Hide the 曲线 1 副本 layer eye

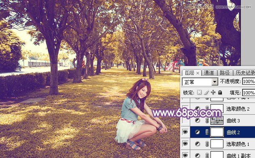[185, 156]
